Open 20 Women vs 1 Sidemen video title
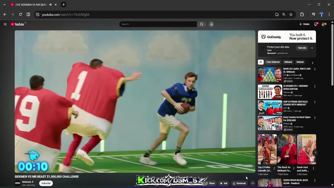Viewport: 334px width, 188px height. point(295,87)
